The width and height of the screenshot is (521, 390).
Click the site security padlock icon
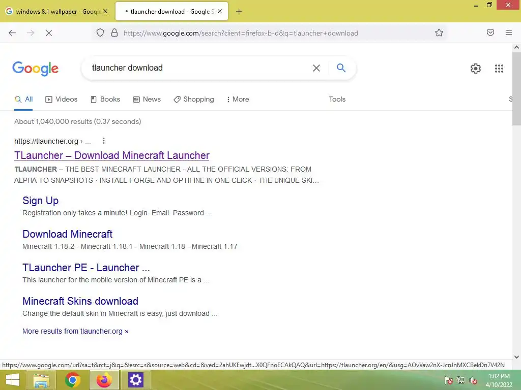tap(114, 32)
